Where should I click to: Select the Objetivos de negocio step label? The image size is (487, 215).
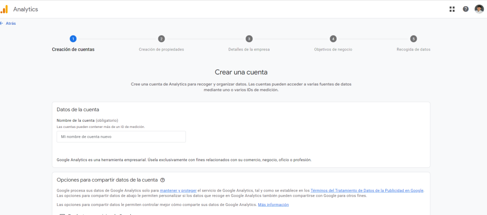[333, 49]
